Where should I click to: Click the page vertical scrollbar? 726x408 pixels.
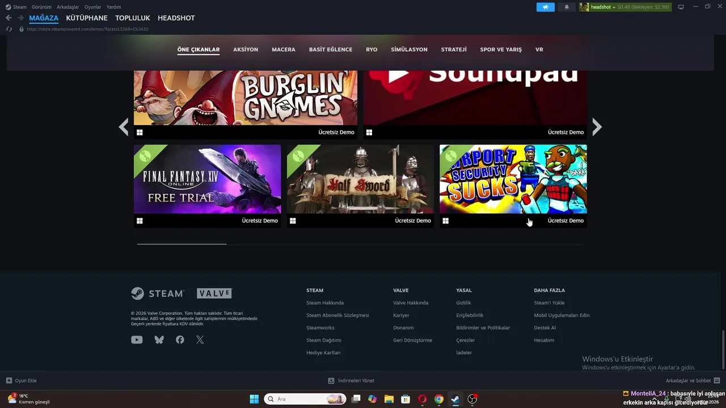coord(723,349)
